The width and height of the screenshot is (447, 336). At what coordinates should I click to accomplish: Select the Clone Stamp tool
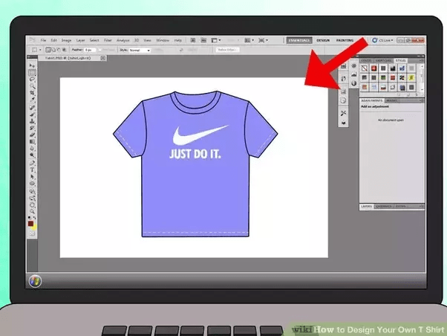(x=32, y=121)
